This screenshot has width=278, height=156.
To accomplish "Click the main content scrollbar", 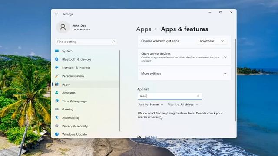I will (x=235, y=80).
